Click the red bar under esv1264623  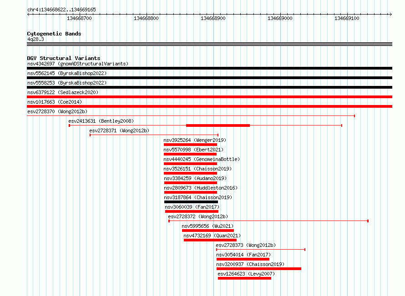coord(245,278)
